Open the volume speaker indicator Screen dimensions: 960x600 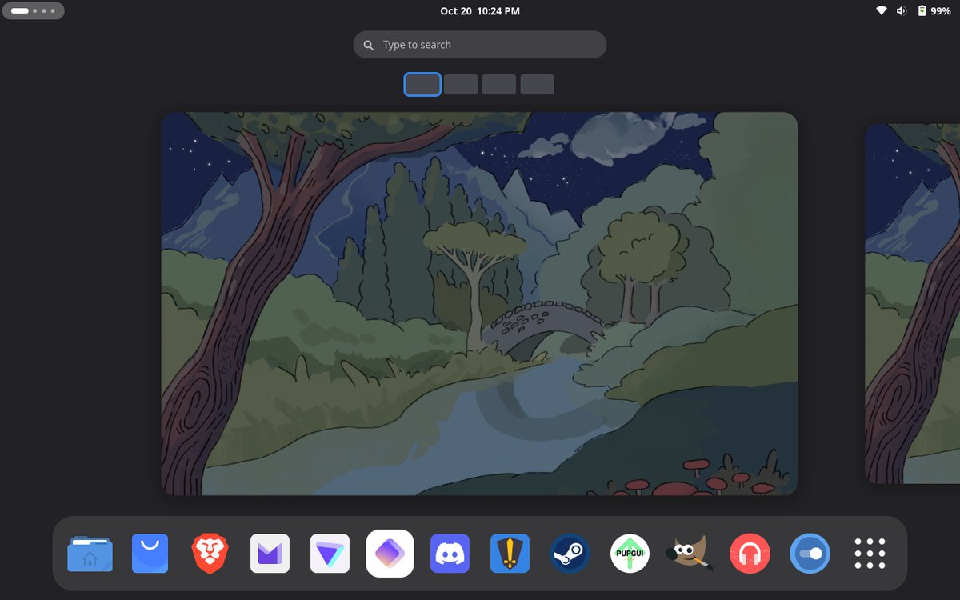click(902, 11)
